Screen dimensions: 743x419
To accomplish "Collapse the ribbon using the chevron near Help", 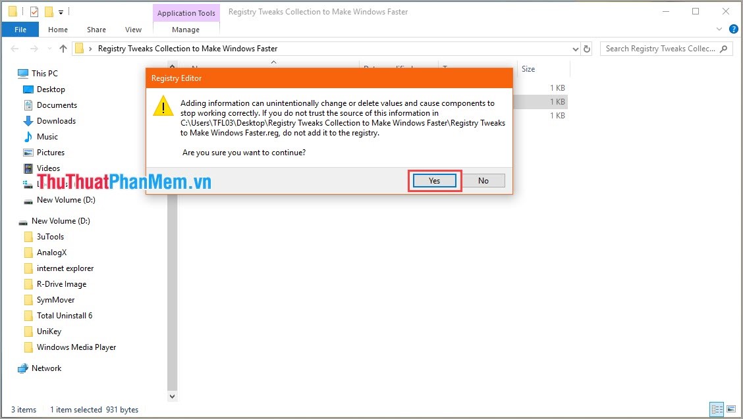I will tap(719, 29).
